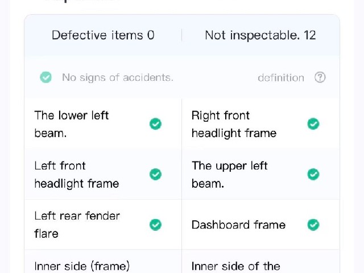Select the Dashboard frame item
Screen dimensions: 364x273
[x=260, y=225]
